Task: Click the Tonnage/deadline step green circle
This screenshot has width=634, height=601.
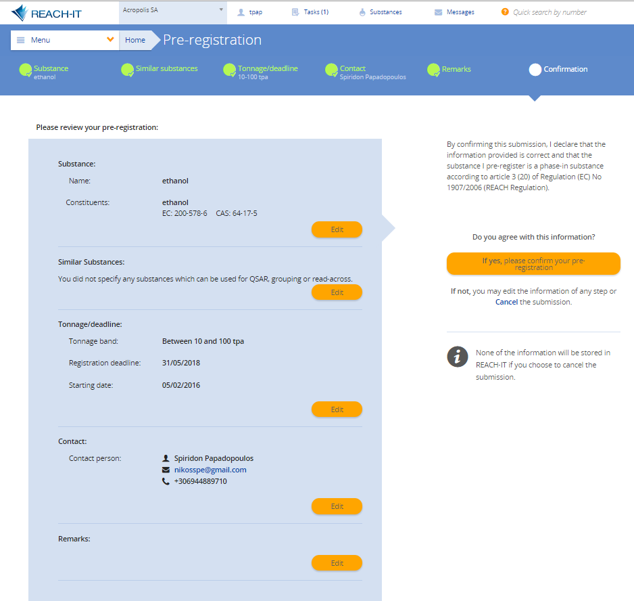Action: click(229, 70)
